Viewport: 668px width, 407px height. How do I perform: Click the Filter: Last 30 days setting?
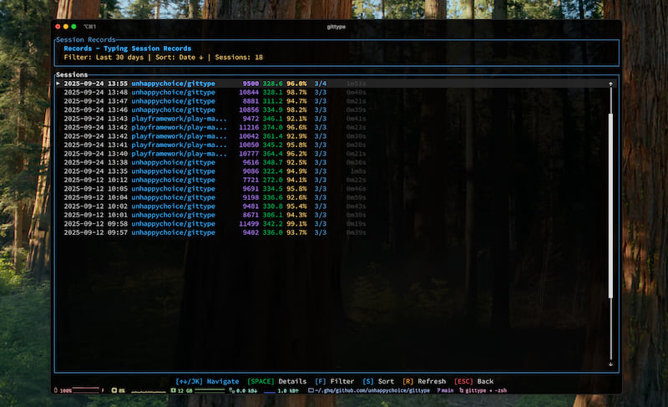coord(104,58)
